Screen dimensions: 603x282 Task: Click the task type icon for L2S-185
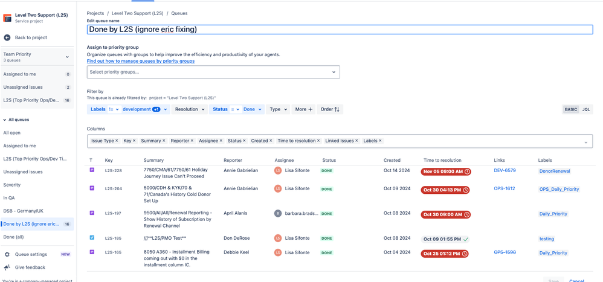[92, 238]
